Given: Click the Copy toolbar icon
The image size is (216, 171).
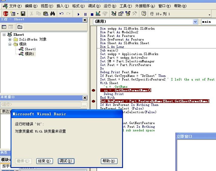Looking at the screenshot, I should 38,14.
